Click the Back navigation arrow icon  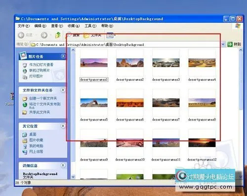point(21,35)
